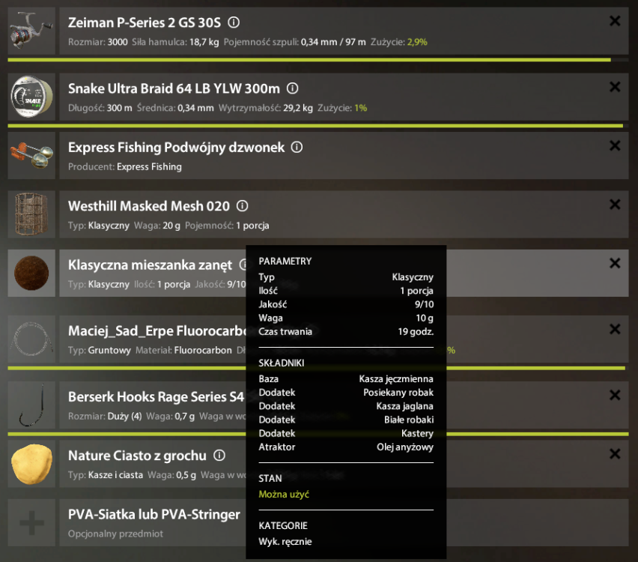Image resolution: width=638 pixels, height=562 pixels.
Task: Show info for Express Fishing Podwójny dzwonek
Action: click(x=297, y=147)
